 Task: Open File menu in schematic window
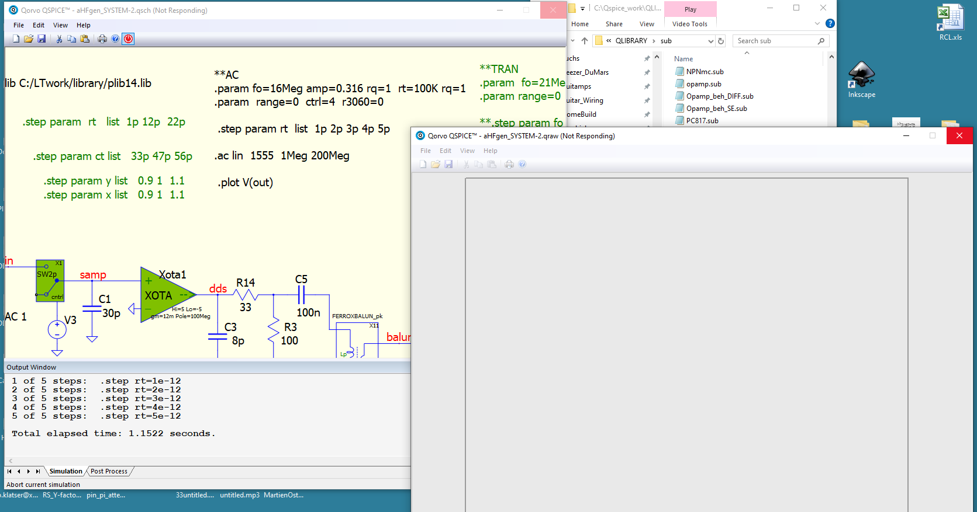point(19,25)
